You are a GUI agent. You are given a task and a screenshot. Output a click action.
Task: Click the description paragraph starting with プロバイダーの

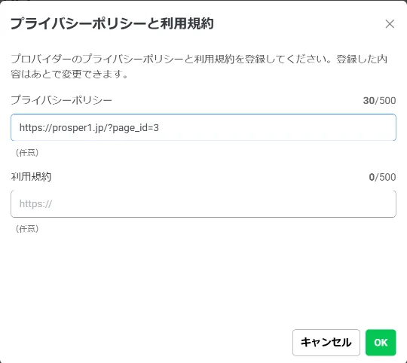[x=199, y=66]
